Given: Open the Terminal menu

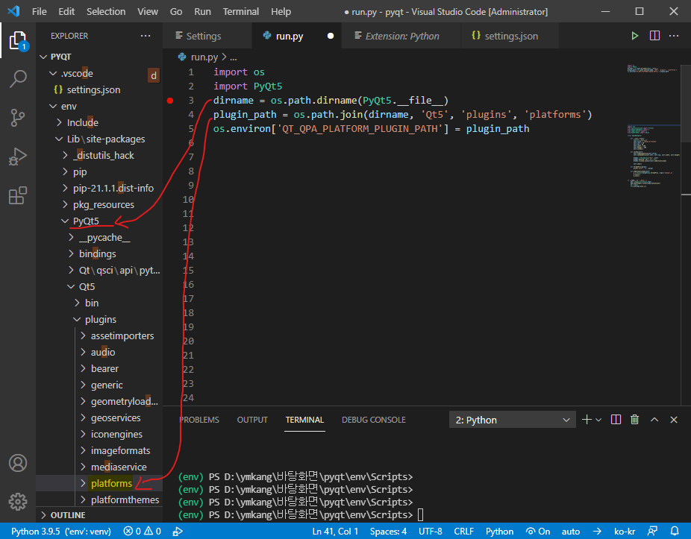Looking at the screenshot, I should click(240, 11).
